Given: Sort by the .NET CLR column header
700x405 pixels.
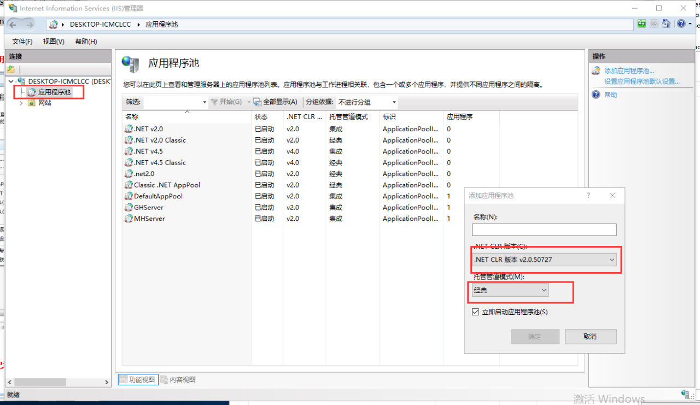Looking at the screenshot, I should tap(305, 117).
